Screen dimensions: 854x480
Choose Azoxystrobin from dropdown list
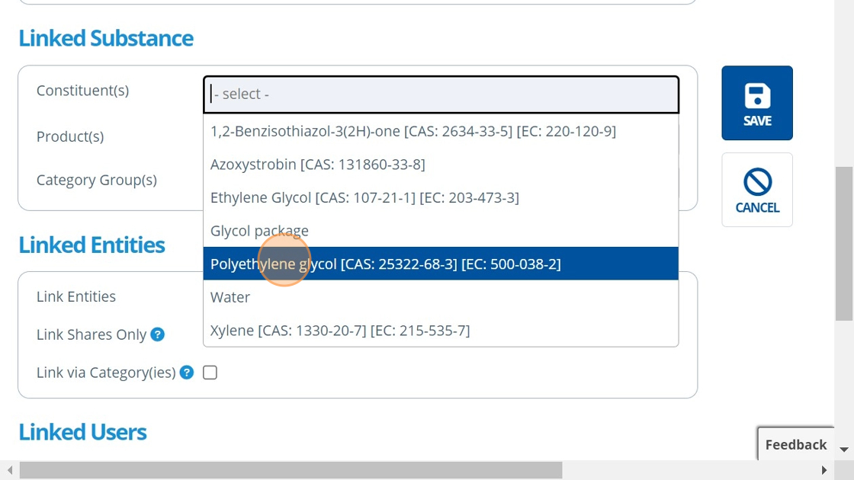click(317, 165)
